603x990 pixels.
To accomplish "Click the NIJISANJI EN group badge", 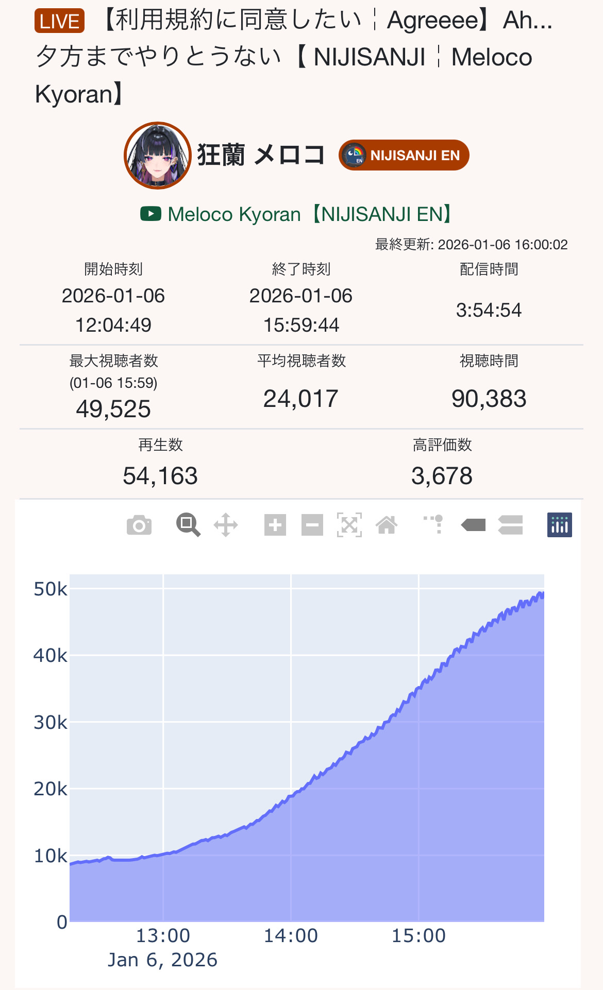I will [x=404, y=155].
